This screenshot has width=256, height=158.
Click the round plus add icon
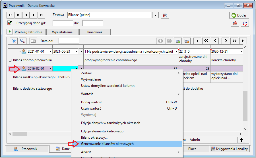160,41
